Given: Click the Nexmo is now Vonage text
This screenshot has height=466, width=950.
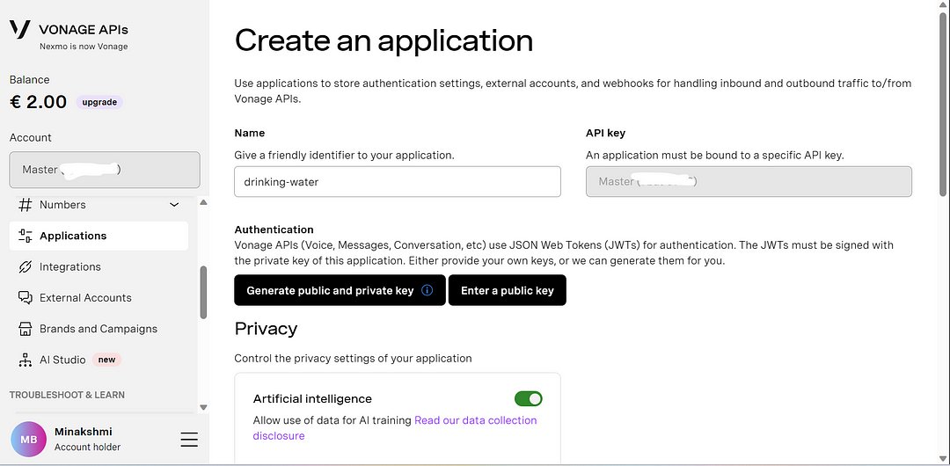Looking at the screenshot, I should pyautogui.click(x=84, y=46).
